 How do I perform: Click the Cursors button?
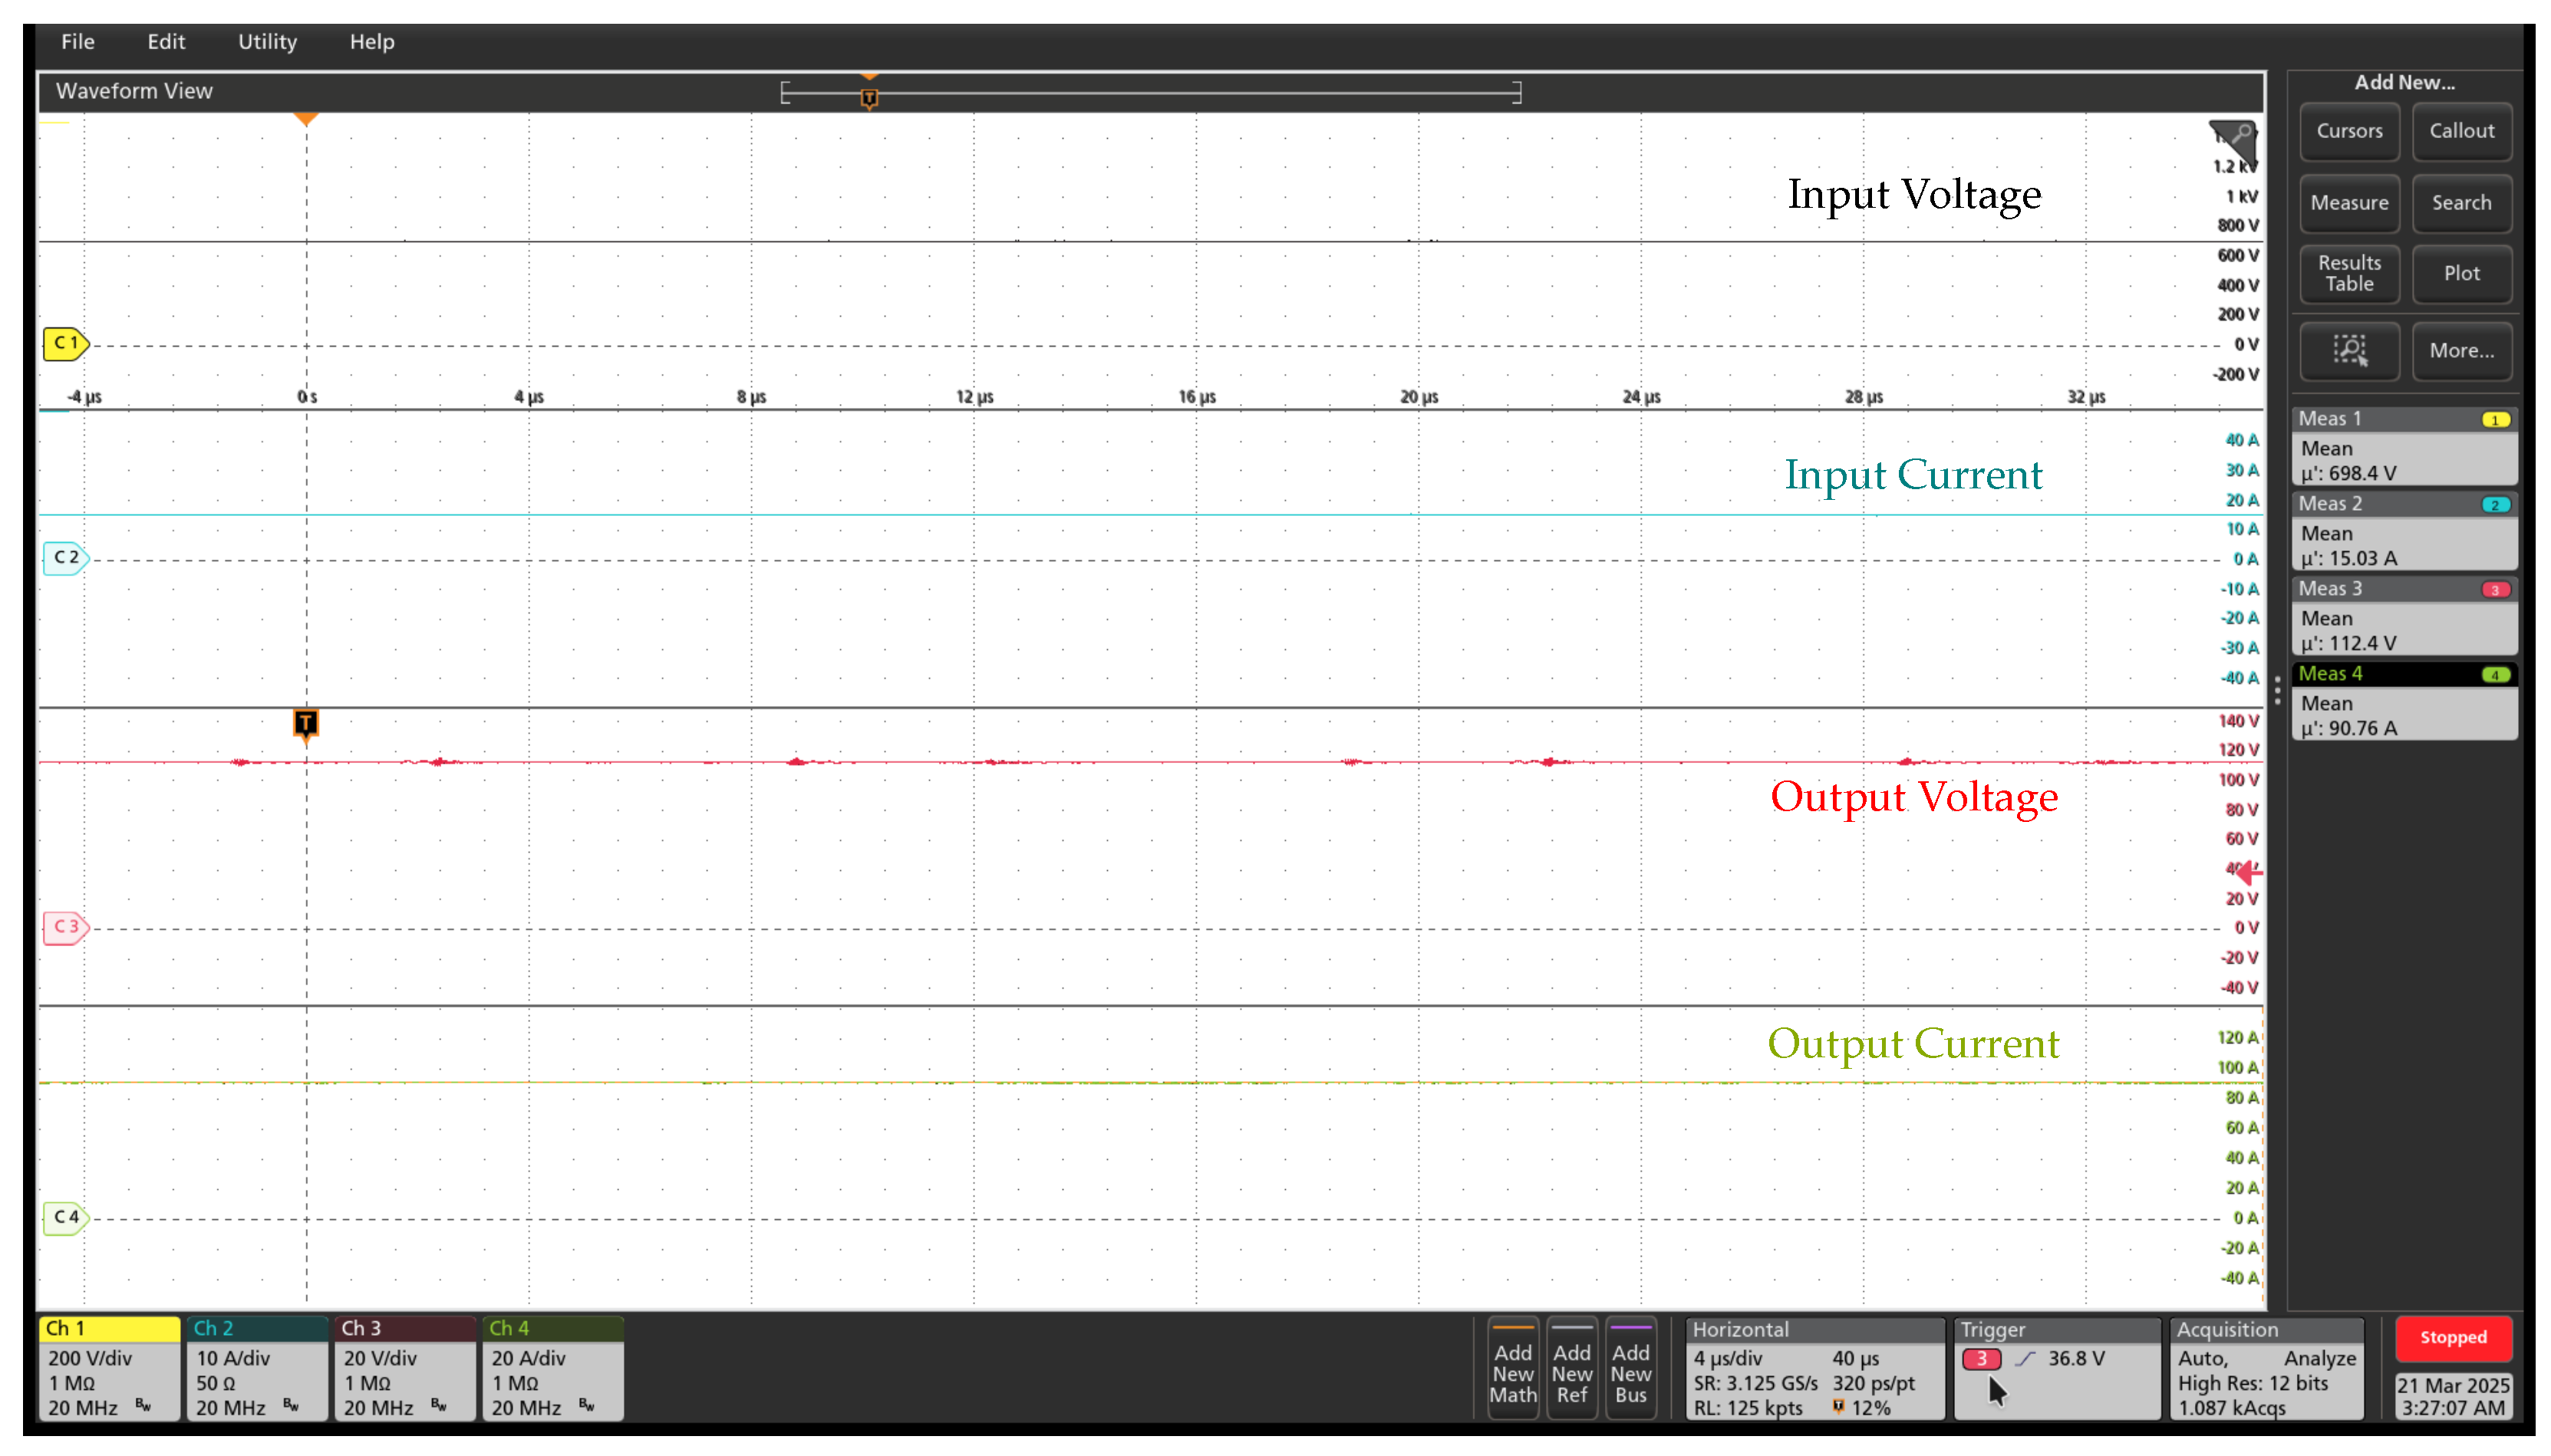(x=2348, y=131)
